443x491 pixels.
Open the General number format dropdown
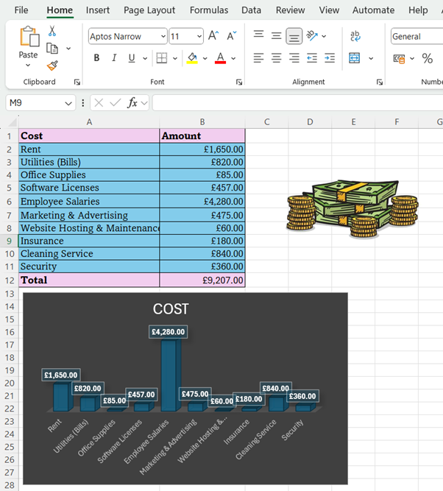(415, 37)
